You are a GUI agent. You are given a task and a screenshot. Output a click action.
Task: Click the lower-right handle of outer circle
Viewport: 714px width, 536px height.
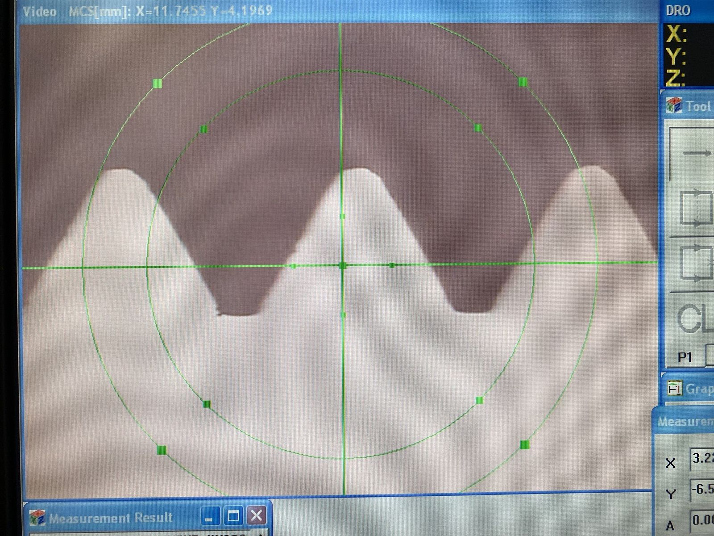tap(525, 444)
